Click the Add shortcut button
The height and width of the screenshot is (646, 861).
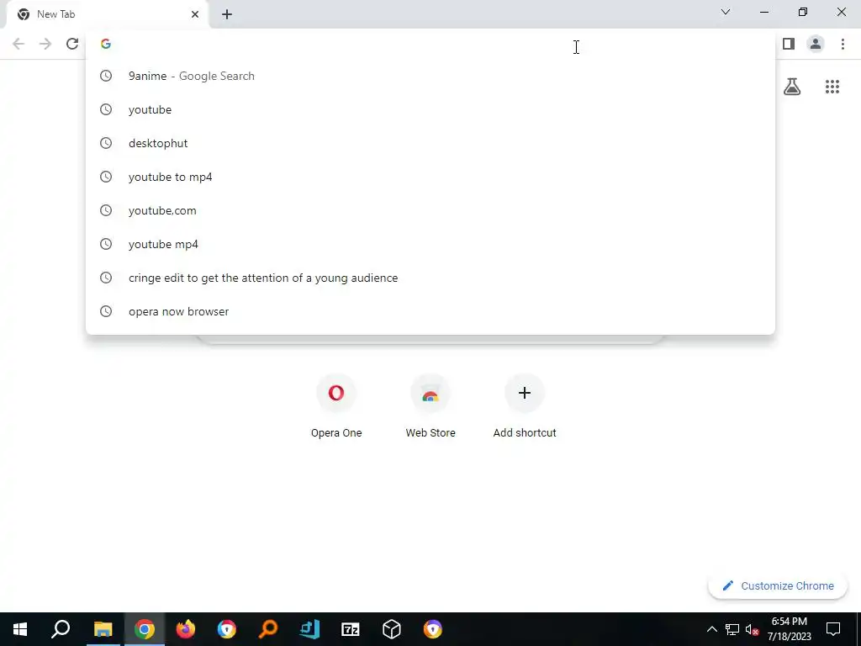(x=525, y=406)
